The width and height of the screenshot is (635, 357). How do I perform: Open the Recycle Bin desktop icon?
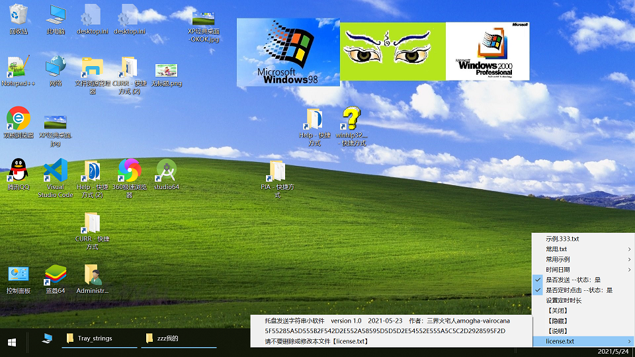pyautogui.click(x=19, y=19)
